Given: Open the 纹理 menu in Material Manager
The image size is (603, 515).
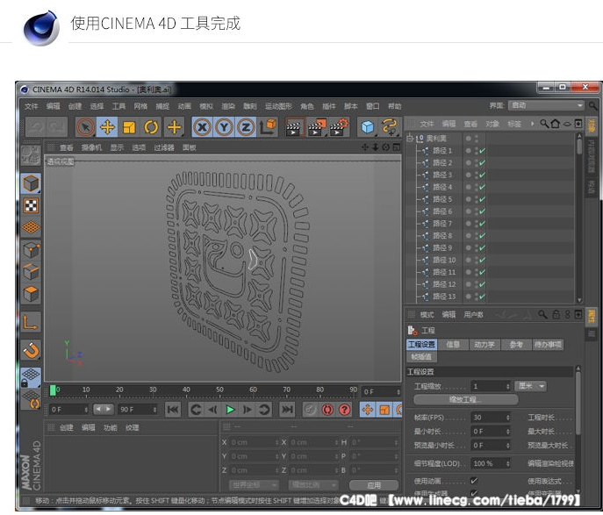Looking at the screenshot, I should 132,427.
